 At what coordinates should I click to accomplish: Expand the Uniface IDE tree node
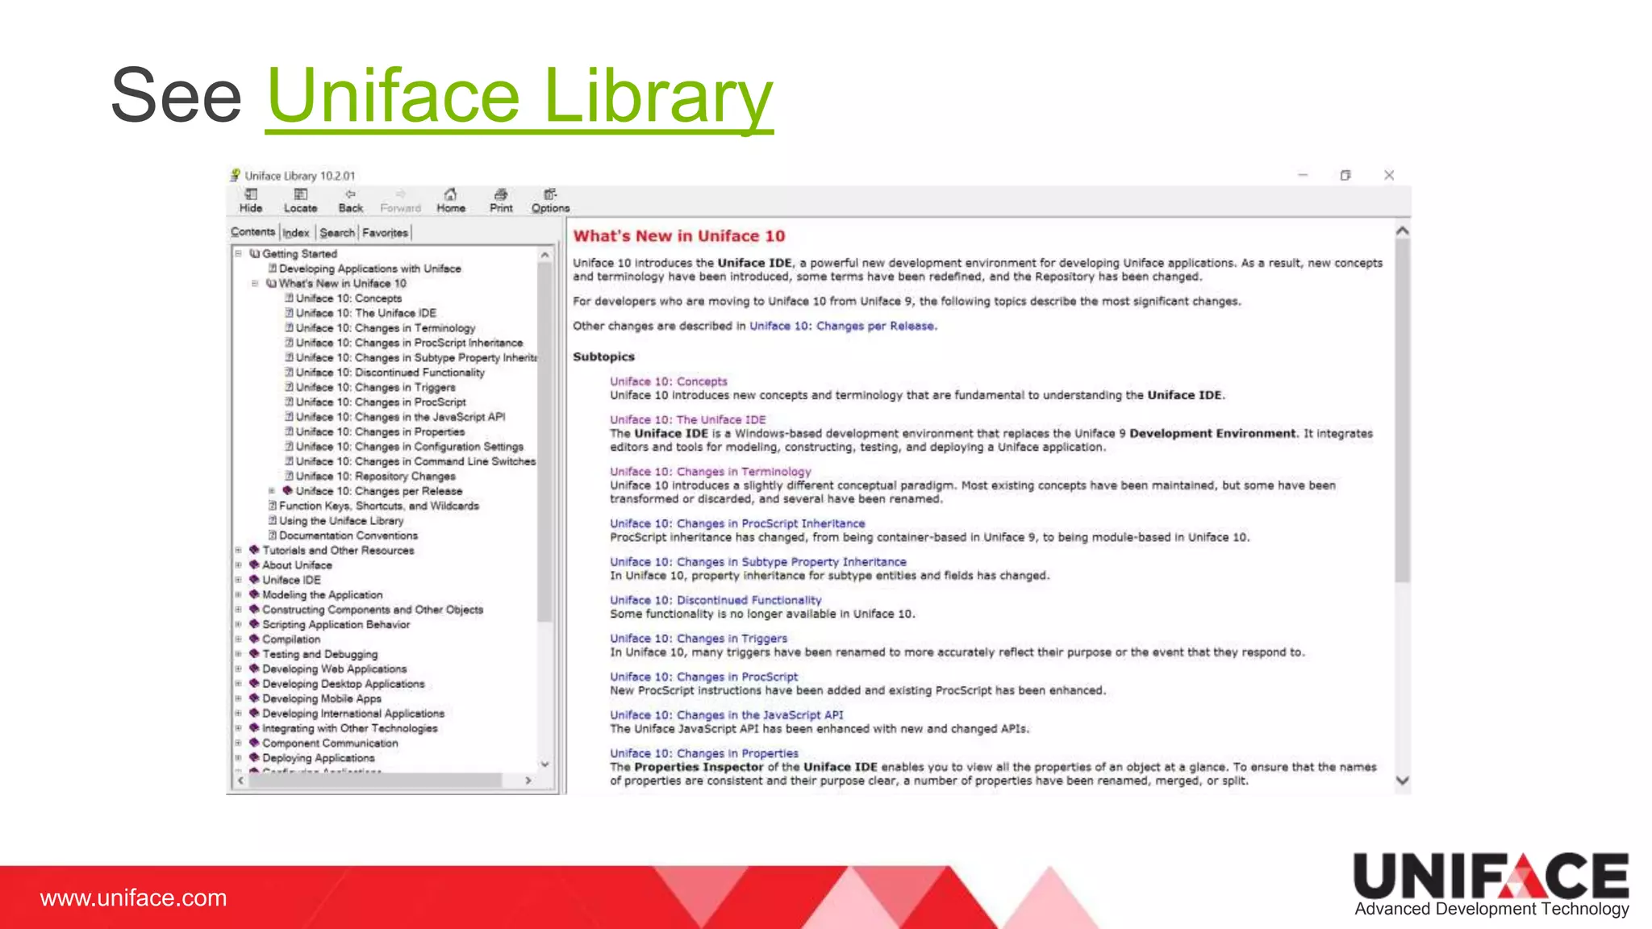click(238, 579)
